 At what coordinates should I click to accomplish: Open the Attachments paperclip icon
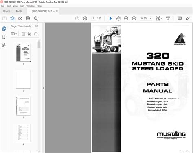click(4, 45)
